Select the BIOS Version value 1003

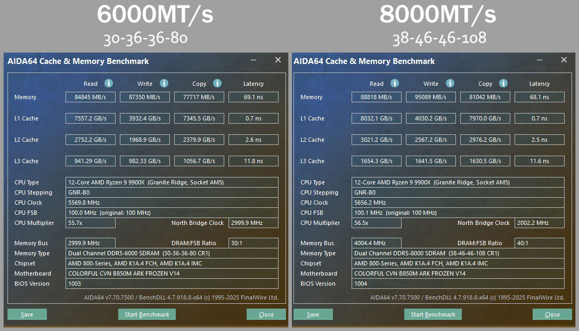[x=172, y=284]
